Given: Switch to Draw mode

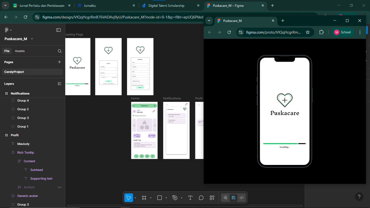Looking at the screenshot, I should (225, 198).
